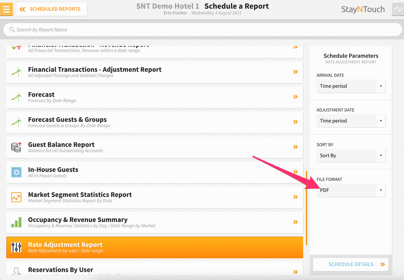Open chevron for Guest Balance Report
This screenshot has height=280, width=404.
296,147
